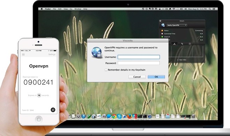Select the traffic graph tab in the Details window
Screen dimensions: 230x136
click(174, 44)
